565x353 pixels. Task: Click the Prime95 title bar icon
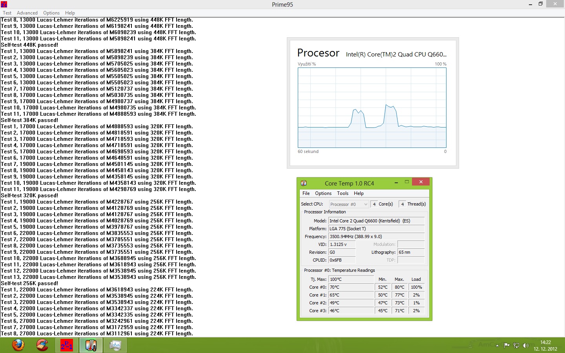coord(4,4)
